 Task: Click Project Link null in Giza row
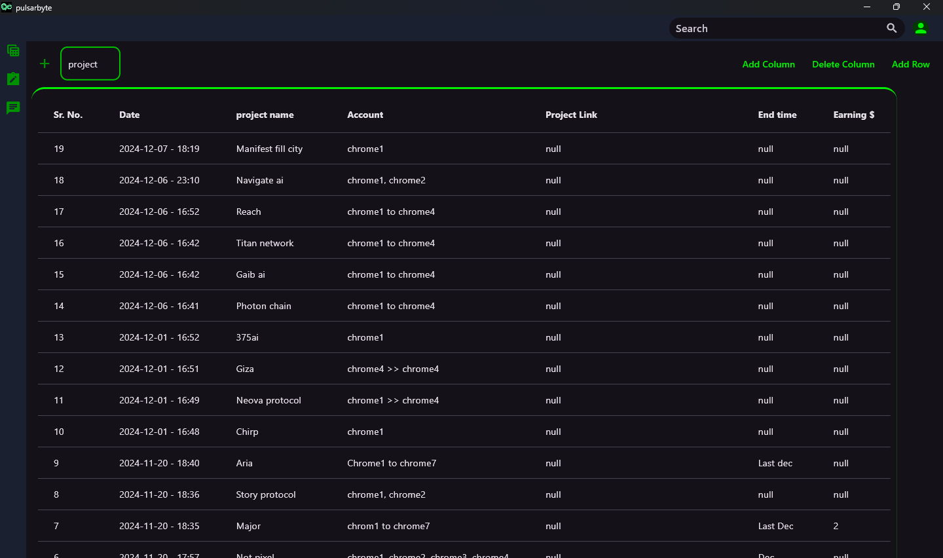(553, 369)
